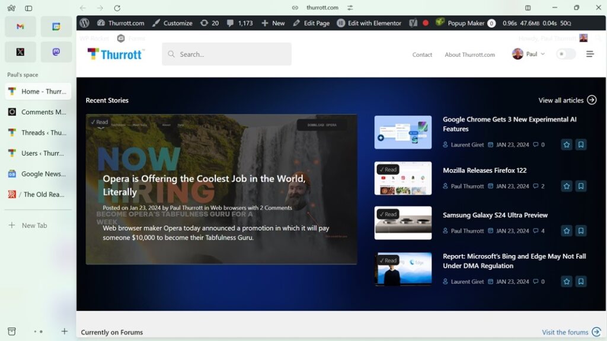
Task: Open the Paul account dropdown
Action: point(528,53)
